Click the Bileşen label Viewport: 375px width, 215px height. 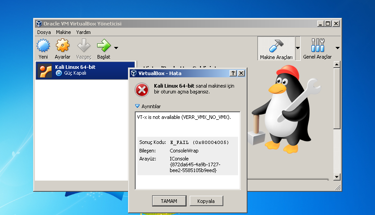click(x=147, y=151)
